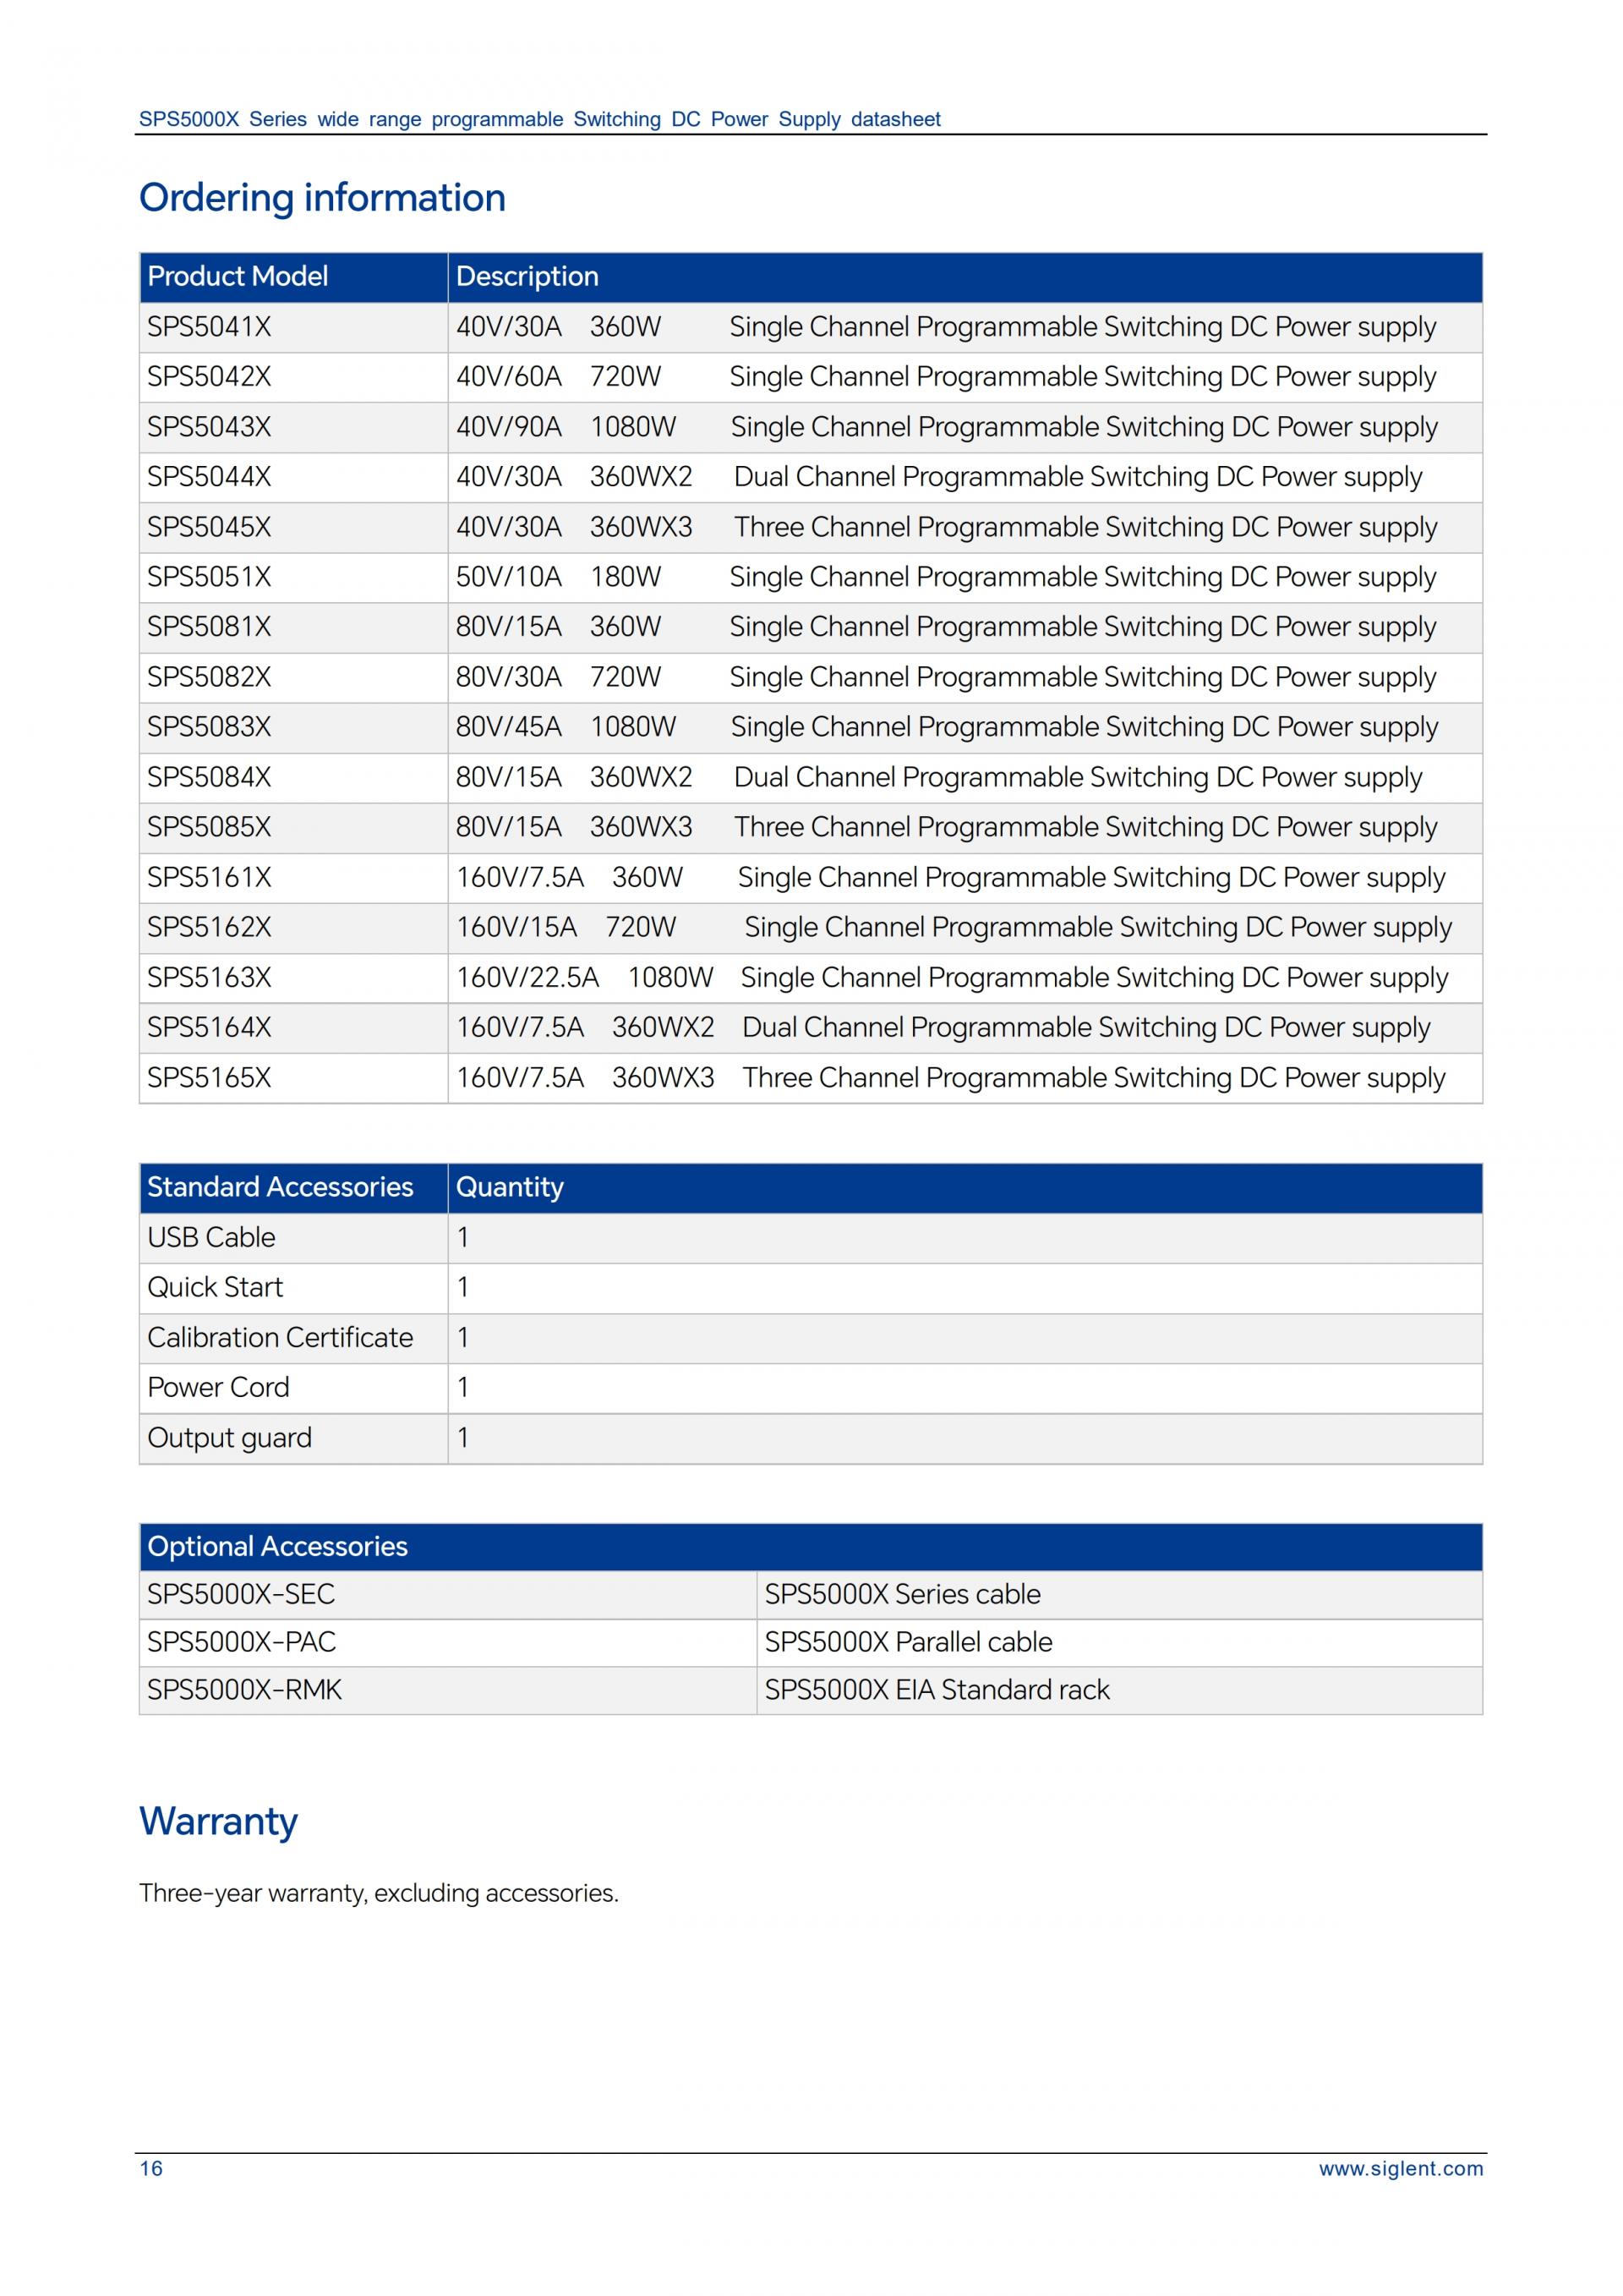This screenshot has width=1623, height=2296.
Task: Click the Standard Accessories table header
Action: point(280,1187)
